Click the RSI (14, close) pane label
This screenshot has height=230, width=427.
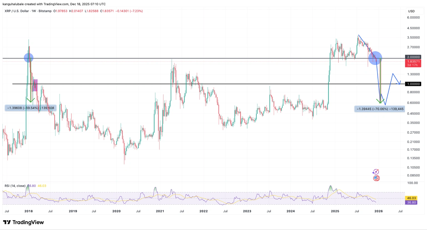15,186
